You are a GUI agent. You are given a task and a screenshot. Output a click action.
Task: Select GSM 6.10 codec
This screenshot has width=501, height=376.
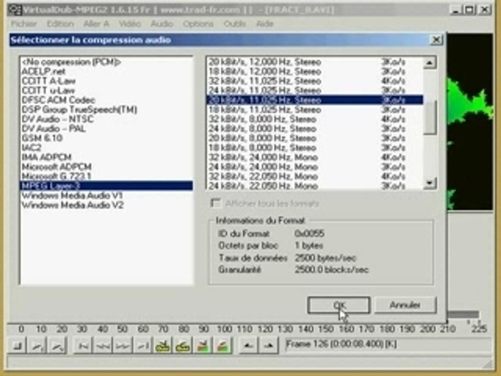click(x=106, y=138)
